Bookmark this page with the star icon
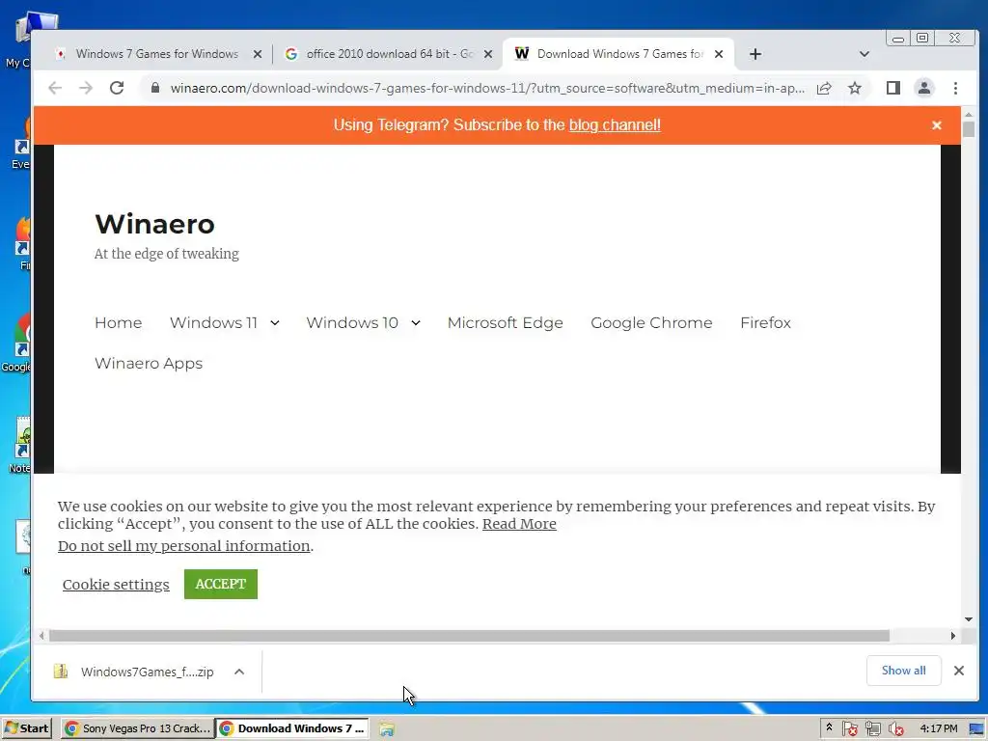 click(855, 88)
